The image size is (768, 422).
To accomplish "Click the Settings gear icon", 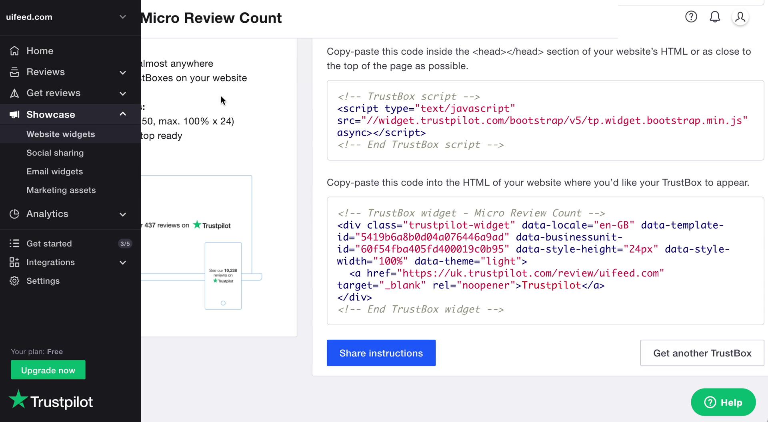I will (14, 281).
